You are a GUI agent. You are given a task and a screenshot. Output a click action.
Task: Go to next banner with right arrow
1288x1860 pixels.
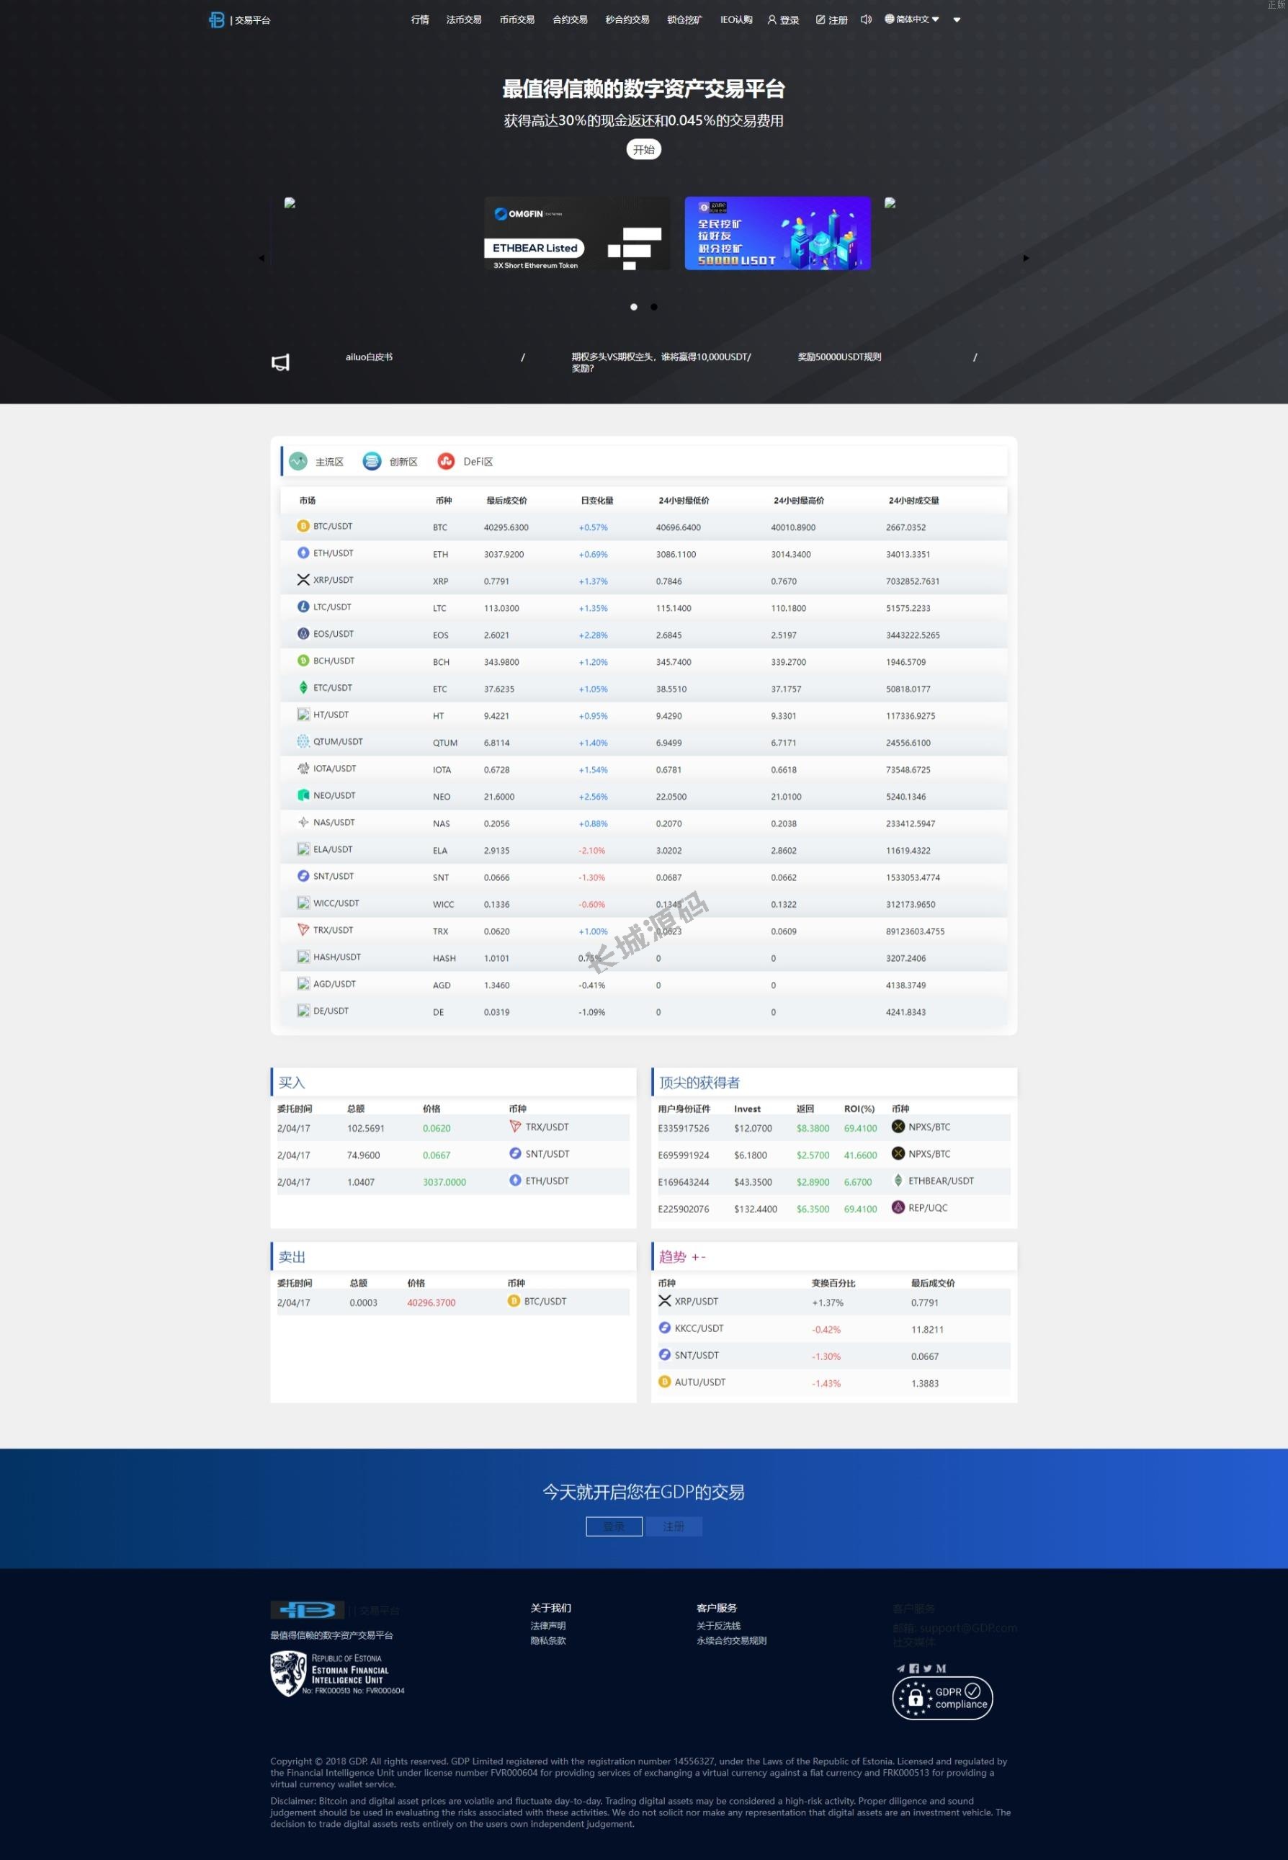click(1026, 258)
